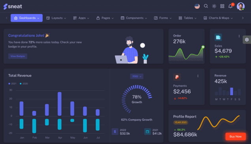Open the Forms menu

pyautogui.click(x=163, y=18)
